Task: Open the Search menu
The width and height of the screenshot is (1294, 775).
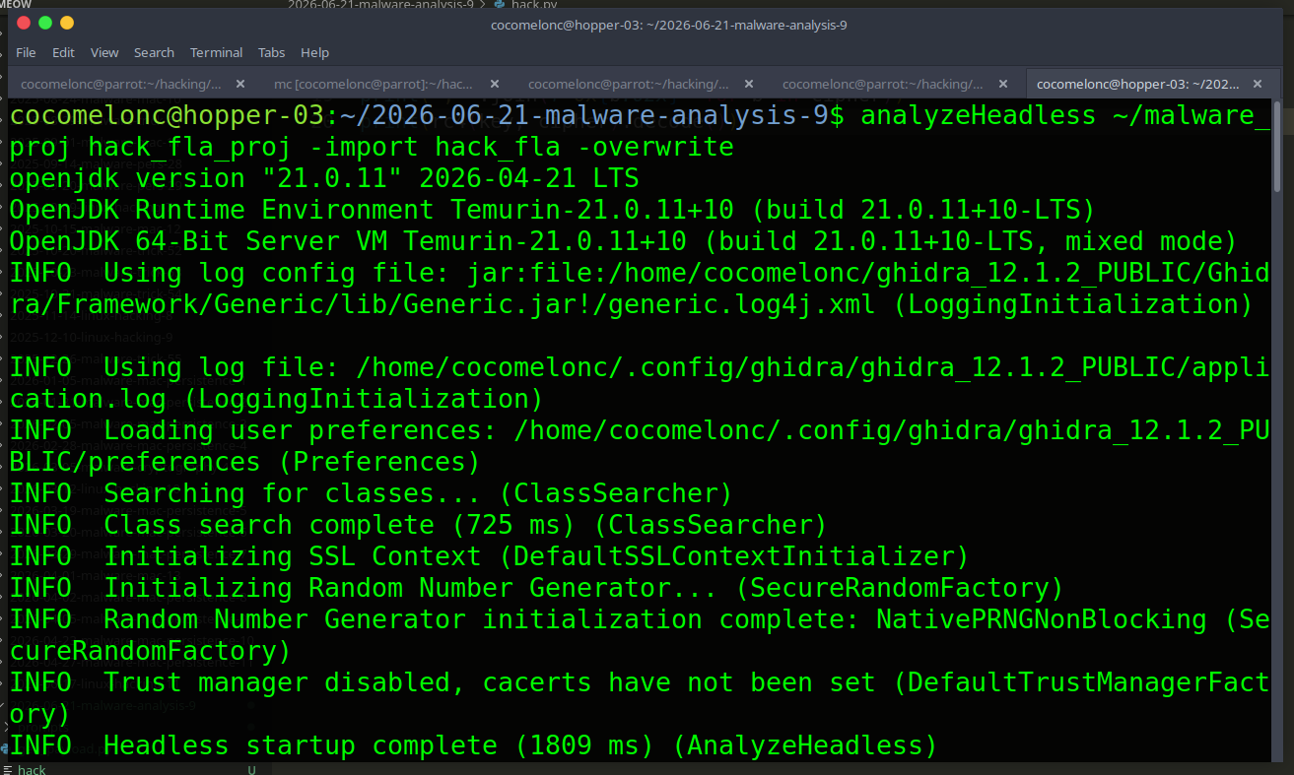Action: (x=154, y=52)
